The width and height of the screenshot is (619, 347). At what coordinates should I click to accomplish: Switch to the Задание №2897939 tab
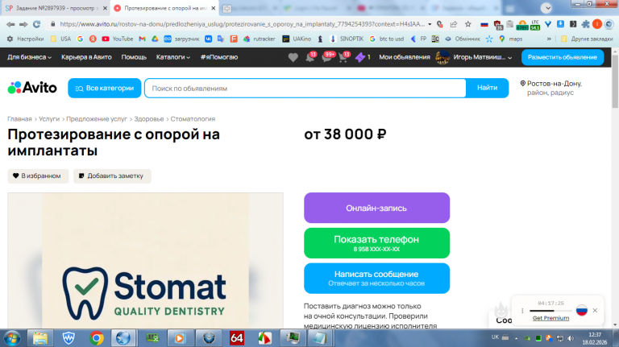pyautogui.click(x=56, y=8)
